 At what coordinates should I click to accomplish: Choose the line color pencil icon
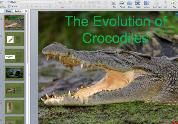click(x=165, y=6)
